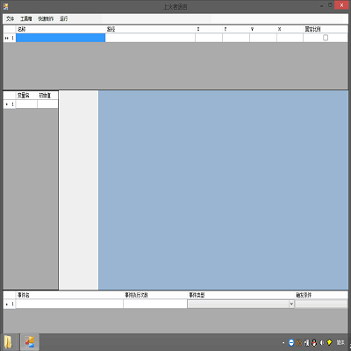Click the 事件名 input cell
Screen dimensions: 351x351
pos(69,304)
